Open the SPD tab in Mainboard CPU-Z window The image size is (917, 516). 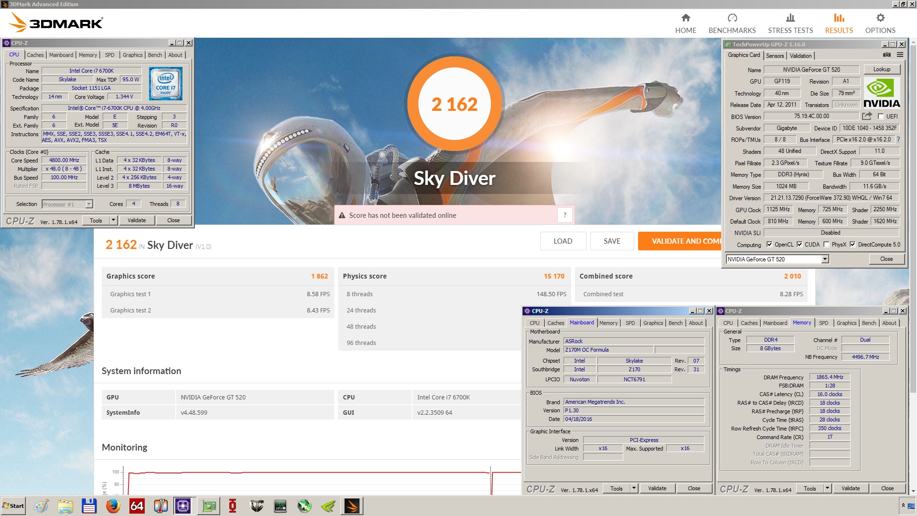click(630, 323)
